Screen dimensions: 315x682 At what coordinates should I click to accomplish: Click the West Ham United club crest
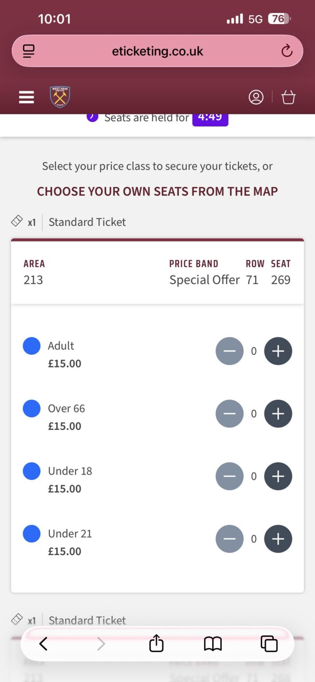[x=59, y=97]
